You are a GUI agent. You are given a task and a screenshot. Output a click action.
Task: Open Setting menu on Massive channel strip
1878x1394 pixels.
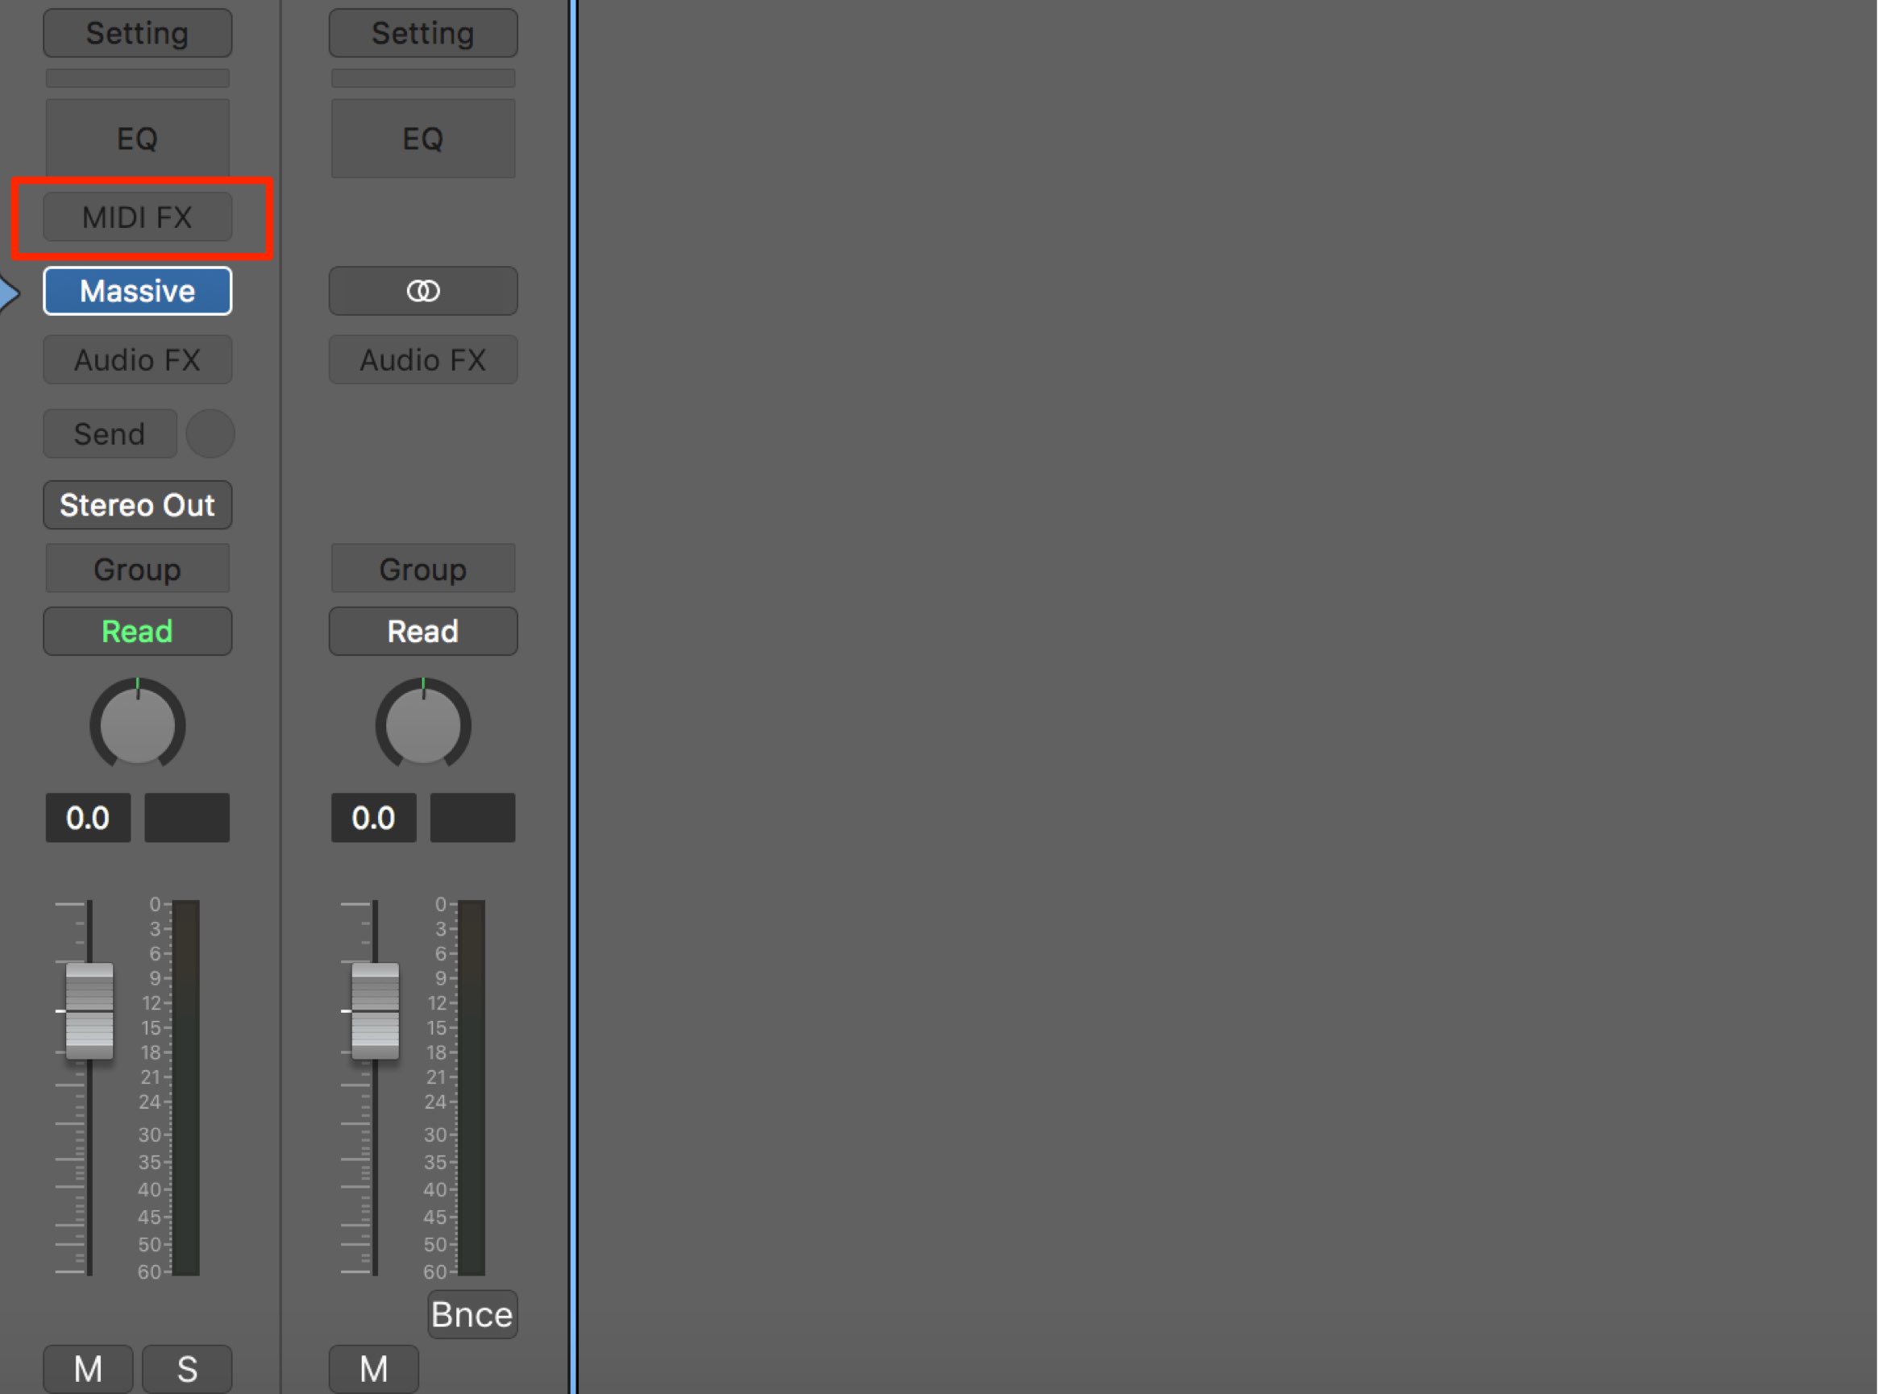pyautogui.click(x=138, y=33)
